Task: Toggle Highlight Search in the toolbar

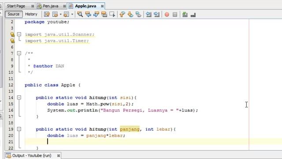Action: tap(104, 14)
